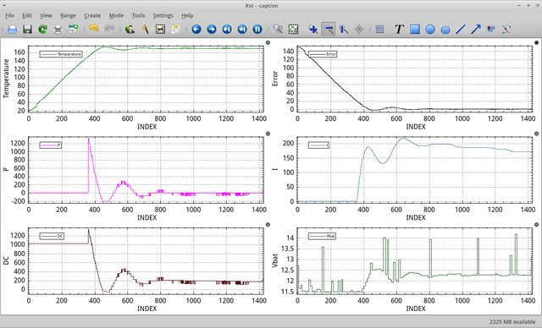Reload data with the green refresh icon

43,30
